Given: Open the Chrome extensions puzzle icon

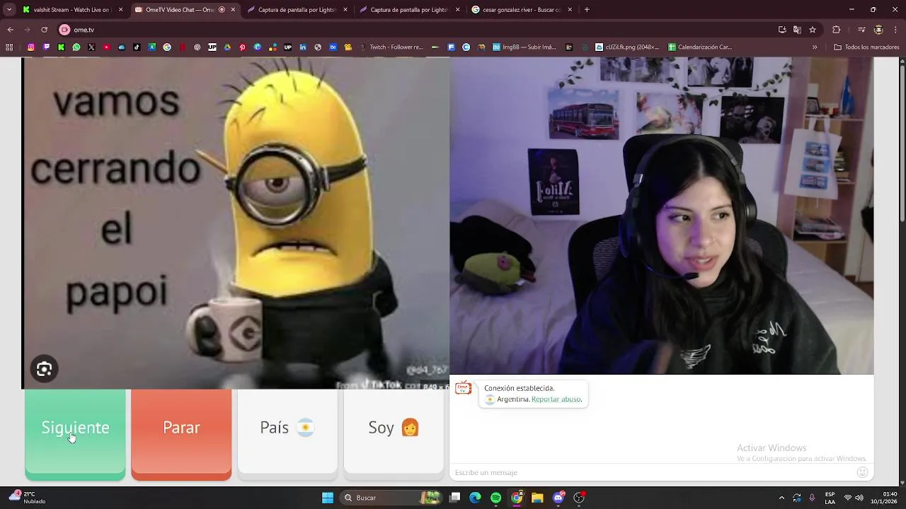Looking at the screenshot, I should click(837, 30).
